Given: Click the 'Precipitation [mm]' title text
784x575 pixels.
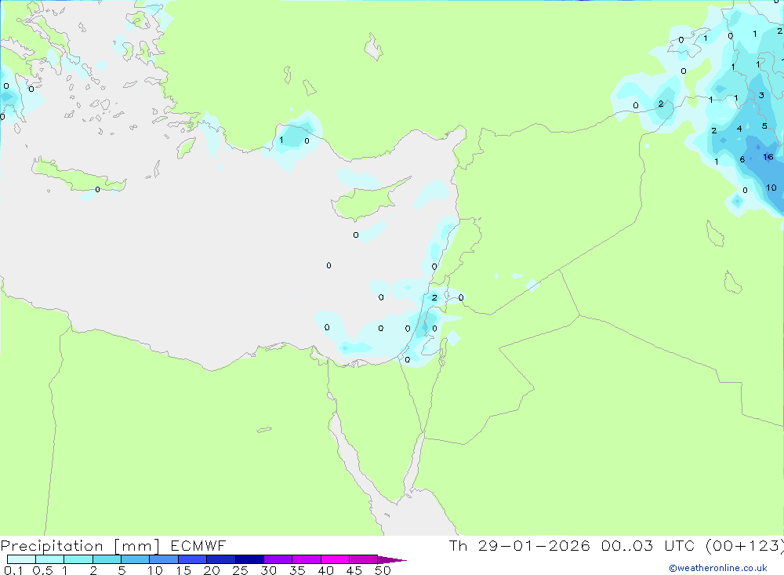Looking at the screenshot, I should 80,546.
